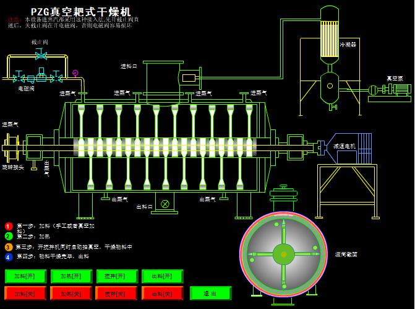The image size is (415, 309).
Task: Click the 出料口 discharge valve symbol
Action: click(165, 204)
